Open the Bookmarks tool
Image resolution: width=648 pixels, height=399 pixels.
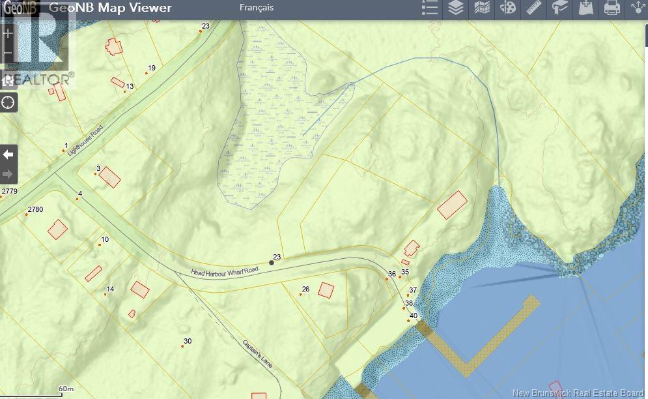point(560,8)
